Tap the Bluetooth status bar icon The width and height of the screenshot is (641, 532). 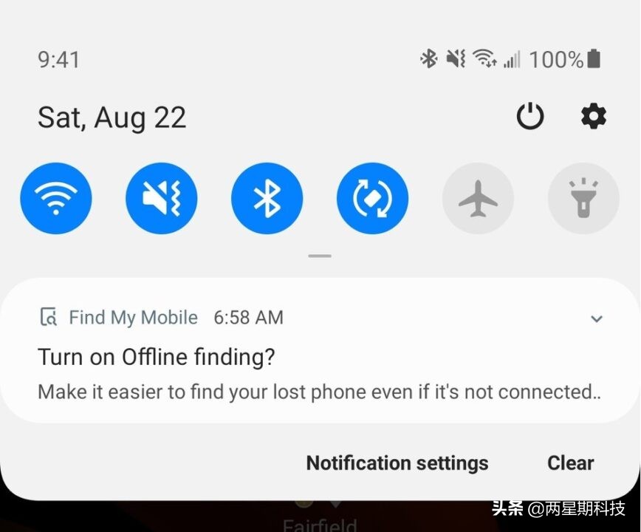point(429,58)
